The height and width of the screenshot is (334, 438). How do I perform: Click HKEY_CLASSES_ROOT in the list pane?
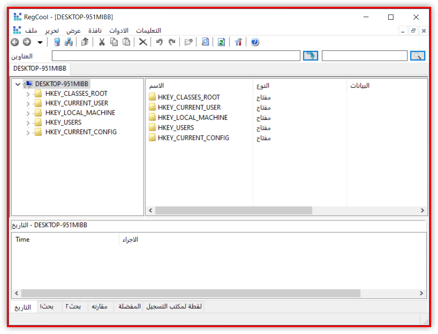(189, 98)
